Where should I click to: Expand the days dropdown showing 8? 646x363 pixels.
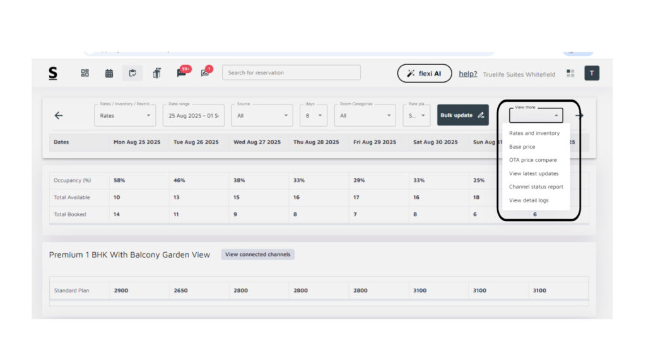pos(314,115)
